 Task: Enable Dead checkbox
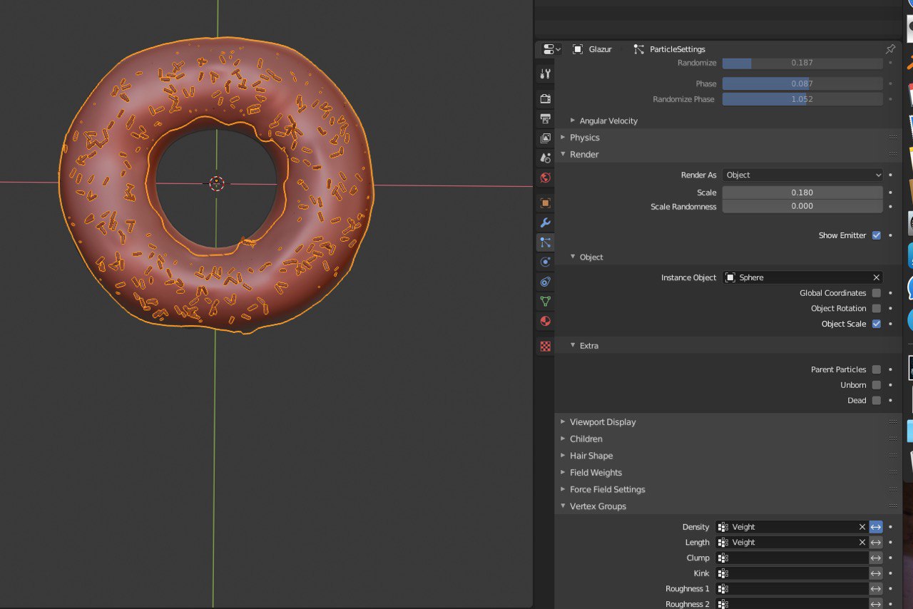[x=877, y=401]
